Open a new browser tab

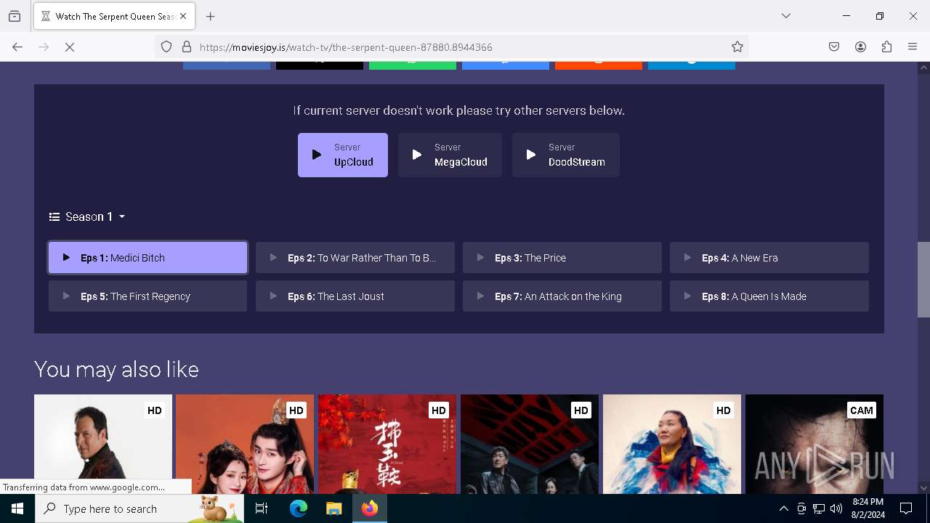pyautogui.click(x=211, y=16)
